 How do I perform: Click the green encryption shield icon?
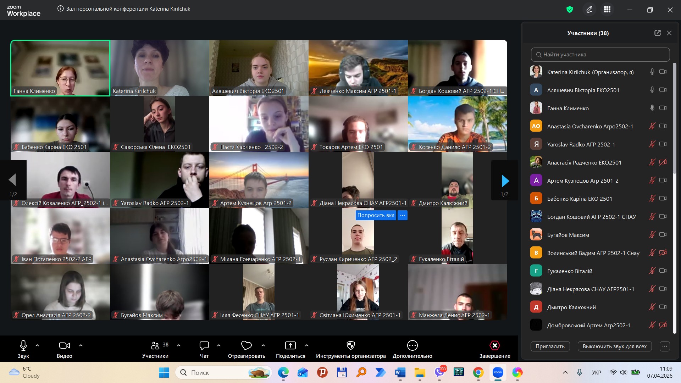(x=570, y=10)
